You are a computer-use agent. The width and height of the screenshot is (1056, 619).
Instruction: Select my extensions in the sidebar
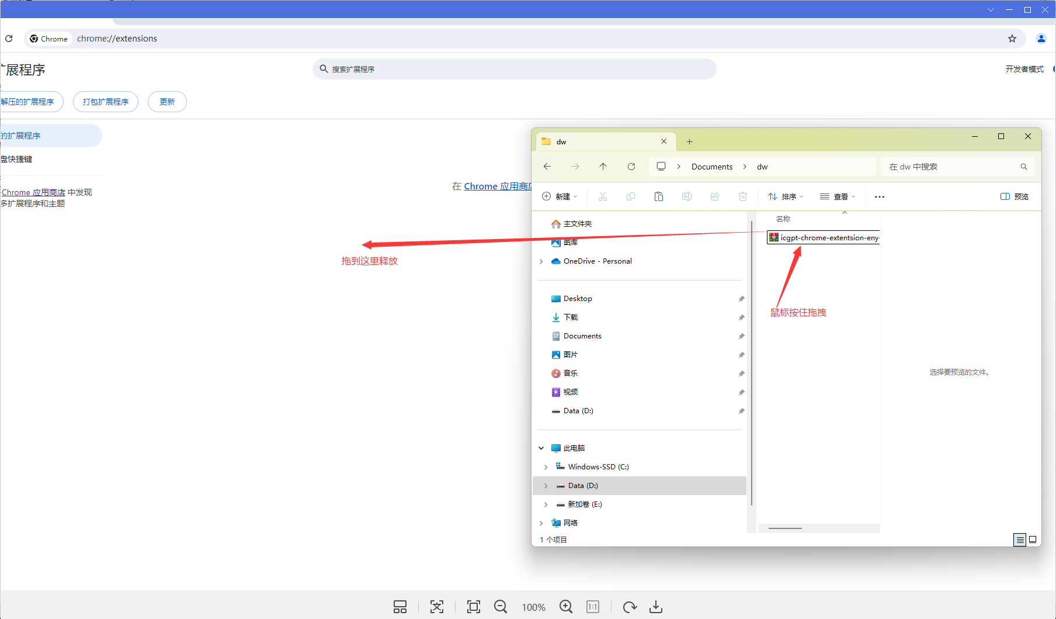[50, 136]
